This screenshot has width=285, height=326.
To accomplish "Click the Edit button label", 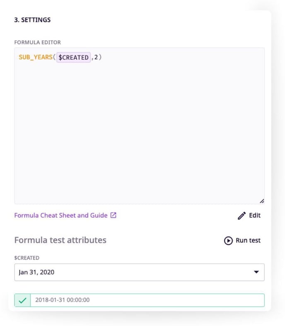I will coord(255,216).
